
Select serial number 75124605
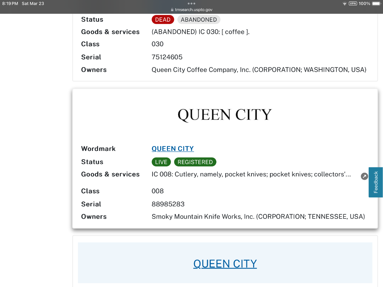coord(167,57)
